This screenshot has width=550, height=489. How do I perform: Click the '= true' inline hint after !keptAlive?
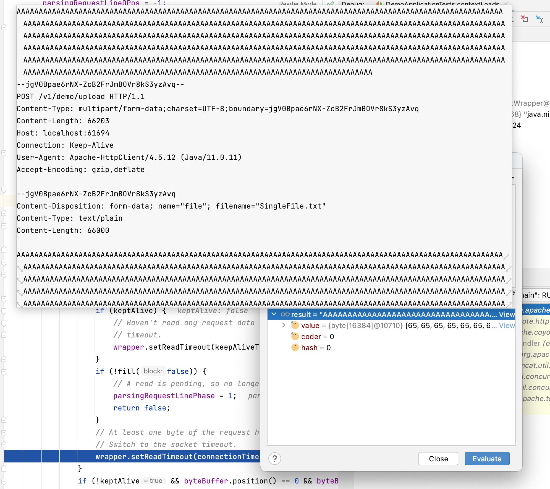point(153,481)
